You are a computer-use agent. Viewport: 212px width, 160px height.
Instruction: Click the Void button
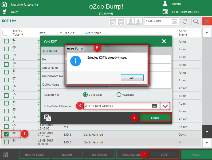point(164,154)
